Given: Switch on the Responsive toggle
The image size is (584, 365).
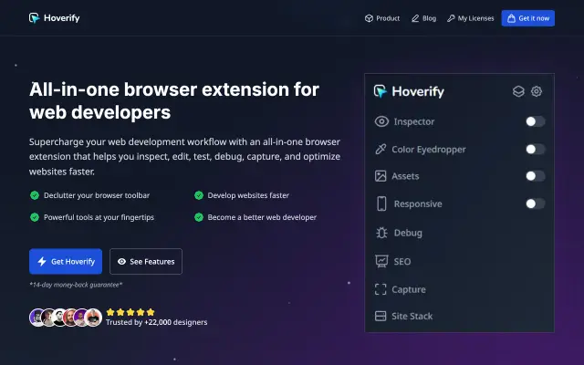Looking at the screenshot, I should pyautogui.click(x=536, y=203).
